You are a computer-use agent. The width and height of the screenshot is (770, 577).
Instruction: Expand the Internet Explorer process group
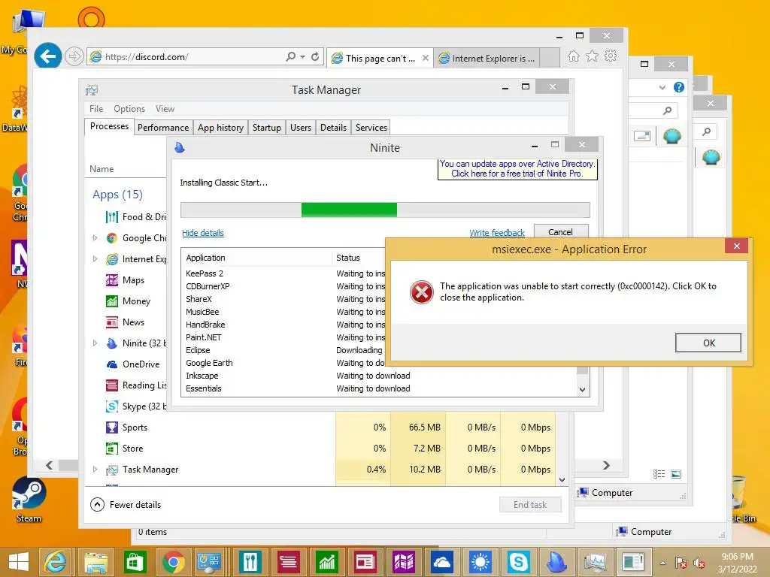[x=95, y=259]
